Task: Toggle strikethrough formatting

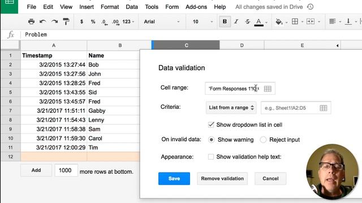Action: [248, 21]
